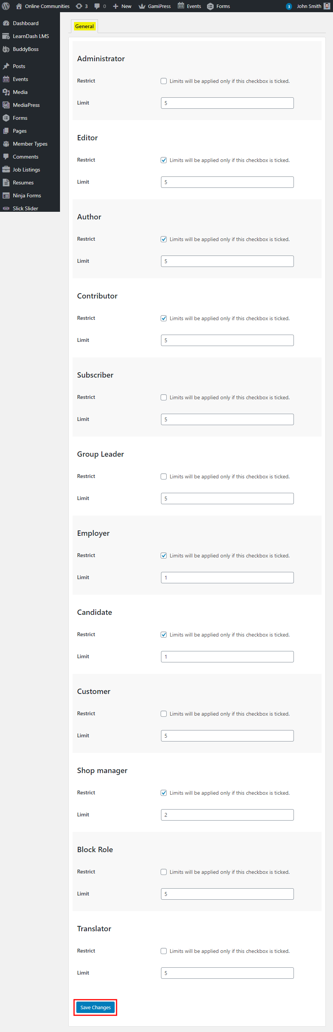
Task: Select the Limit field for Employer
Action: [x=227, y=577]
